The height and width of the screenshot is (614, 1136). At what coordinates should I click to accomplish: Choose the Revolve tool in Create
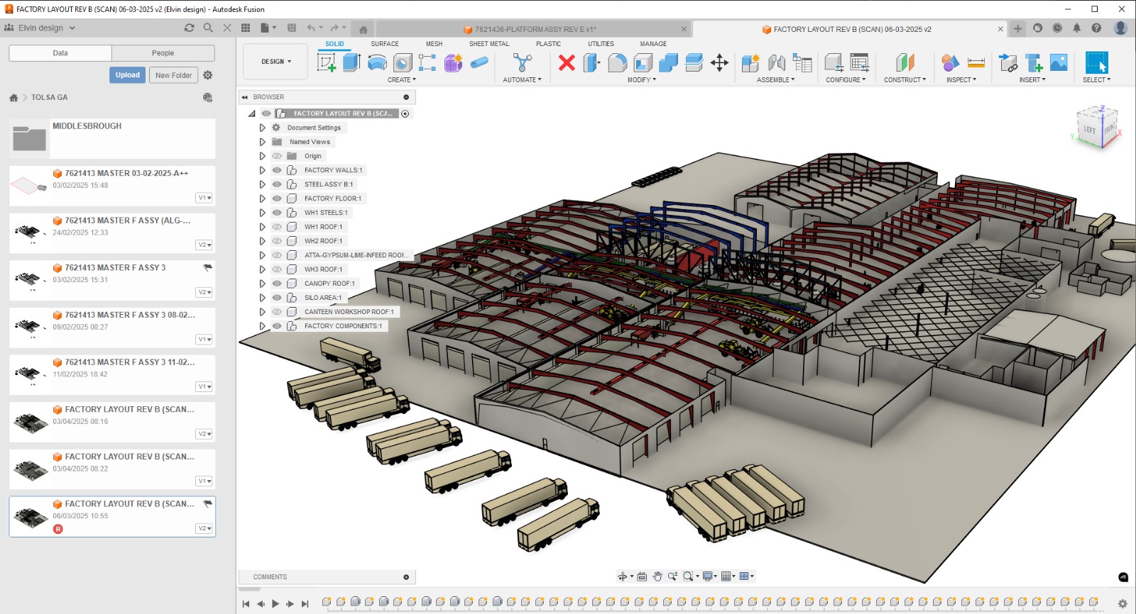point(377,62)
